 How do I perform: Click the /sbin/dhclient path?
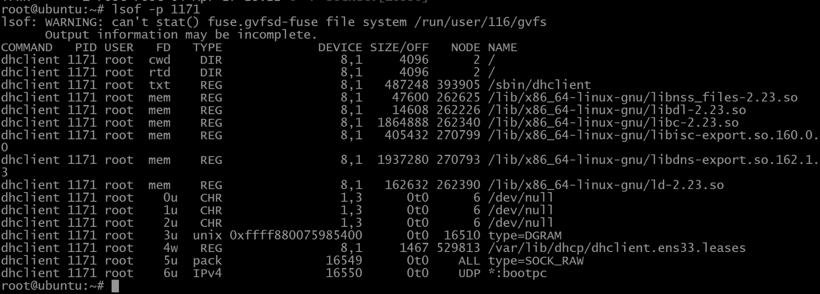[539, 85]
